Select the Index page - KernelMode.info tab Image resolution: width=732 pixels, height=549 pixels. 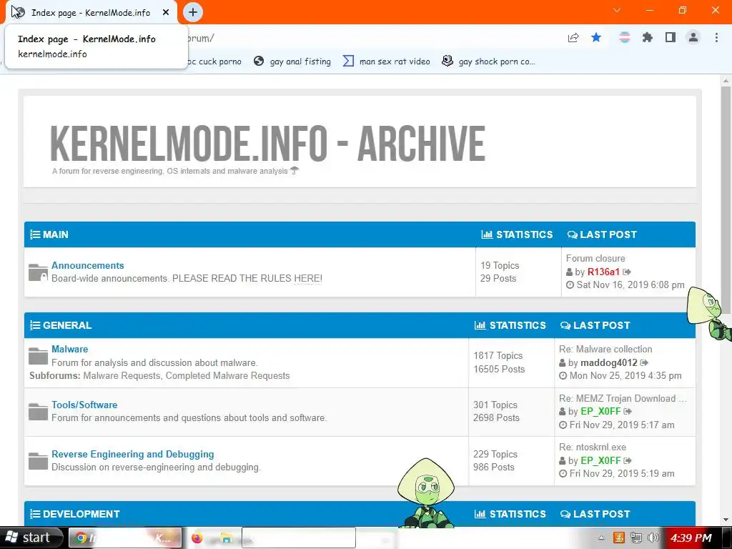(x=91, y=13)
